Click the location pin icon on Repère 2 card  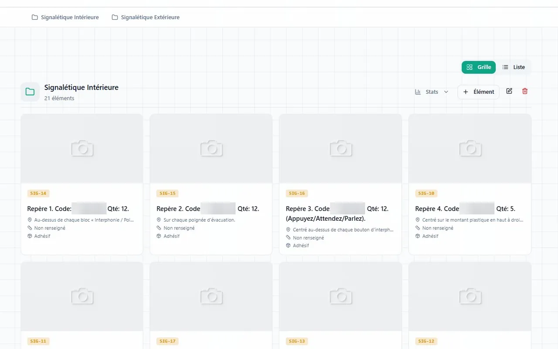click(159, 220)
